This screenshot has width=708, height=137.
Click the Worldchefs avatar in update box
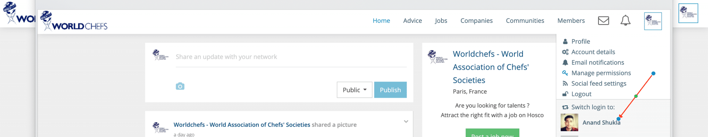tap(160, 55)
